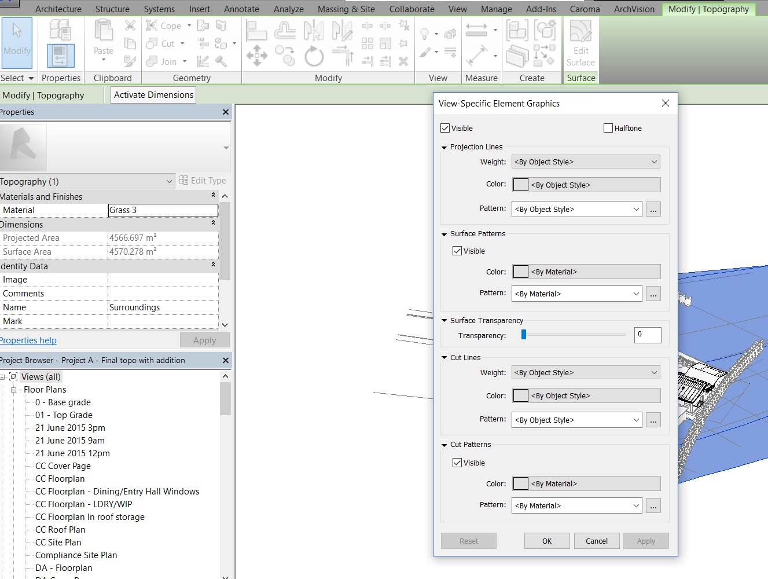Open the Properties help link
Viewport: 768px width, 579px height.
[28, 340]
